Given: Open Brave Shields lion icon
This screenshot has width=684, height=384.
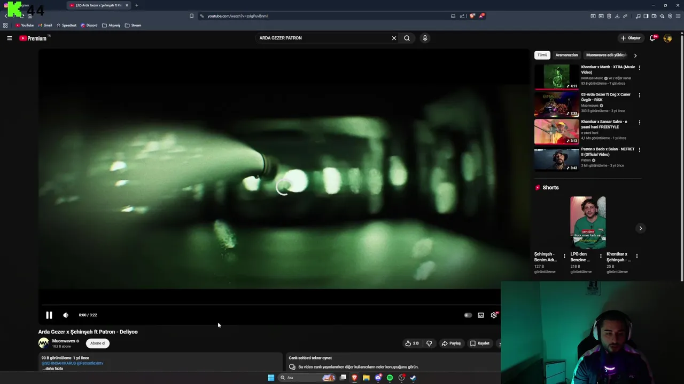Looking at the screenshot, I should 472,16.
